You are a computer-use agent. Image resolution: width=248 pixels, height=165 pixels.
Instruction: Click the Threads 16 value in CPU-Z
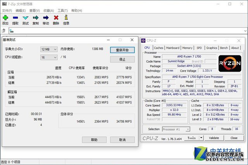click(236, 129)
